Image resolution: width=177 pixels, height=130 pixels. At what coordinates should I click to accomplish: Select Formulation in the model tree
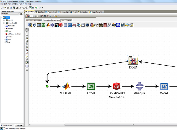tap(10, 26)
